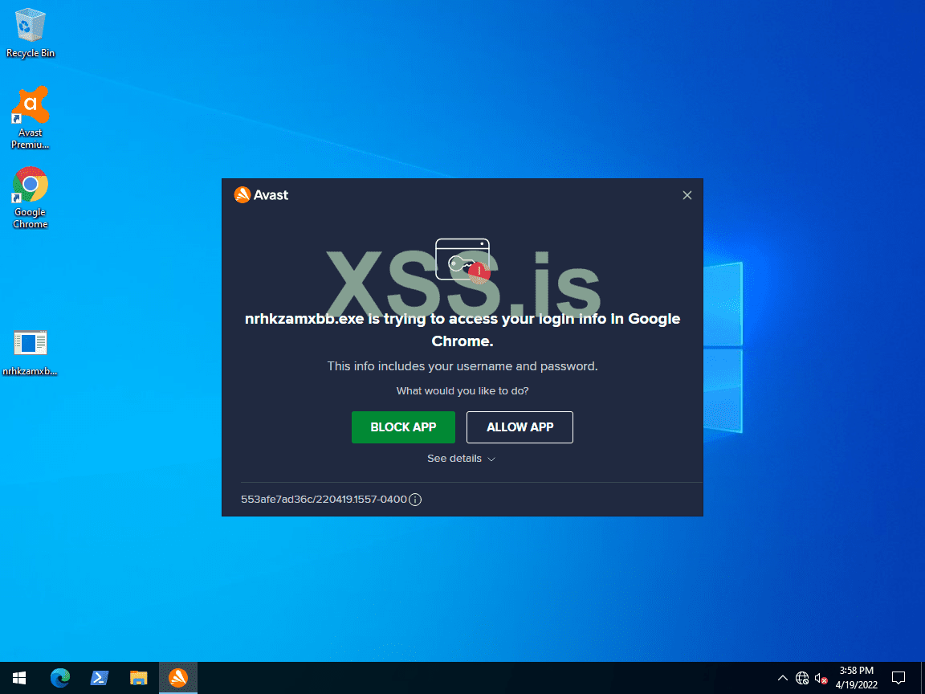Click the alert message naming nrhkzamxbb.exe
925x694 pixels.
tap(462, 330)
